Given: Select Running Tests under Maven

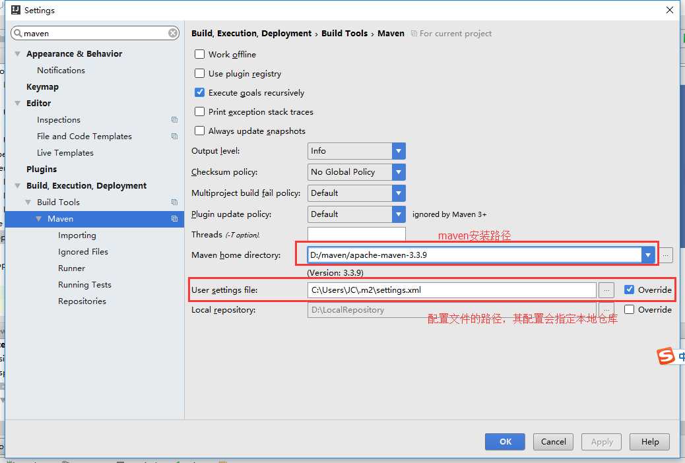Looking at the screenshot, I should [84, 285].
